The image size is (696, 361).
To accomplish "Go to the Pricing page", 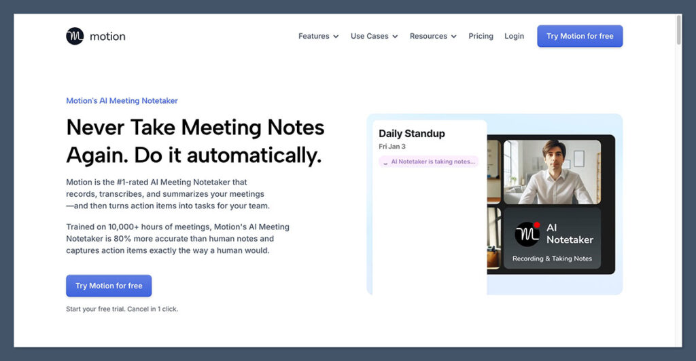I will coord(481,37).
